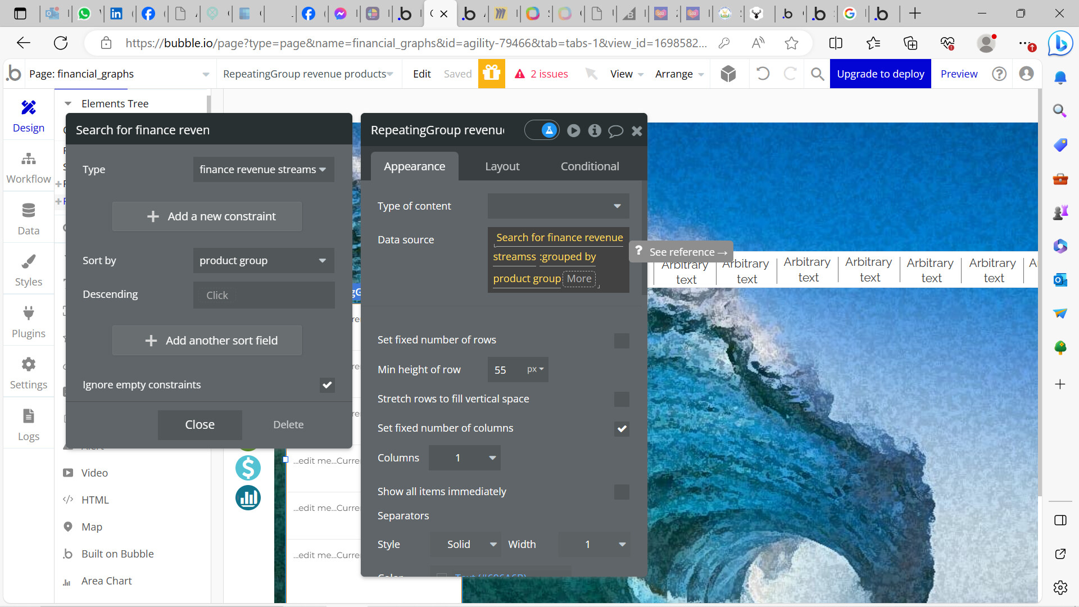Open the Design tab in sidebar
This screenshot has width=1079, height=607.
[28, 116]
